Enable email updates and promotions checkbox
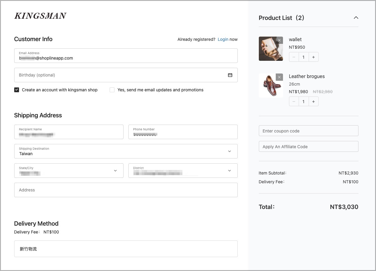This screenshot has height=271, width=376. tap(112, 90)
